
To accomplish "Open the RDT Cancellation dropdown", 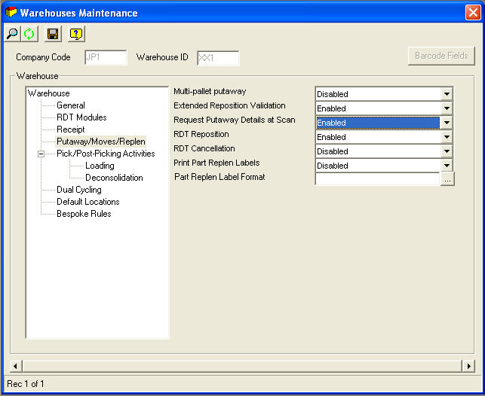I will (447, 151).
